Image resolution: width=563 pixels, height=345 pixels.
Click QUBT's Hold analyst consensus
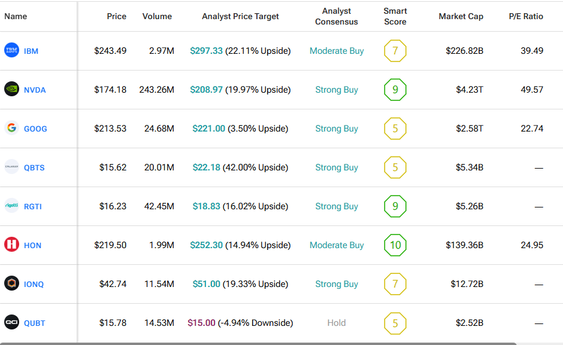pyautogui.click(x=337, y=323)
